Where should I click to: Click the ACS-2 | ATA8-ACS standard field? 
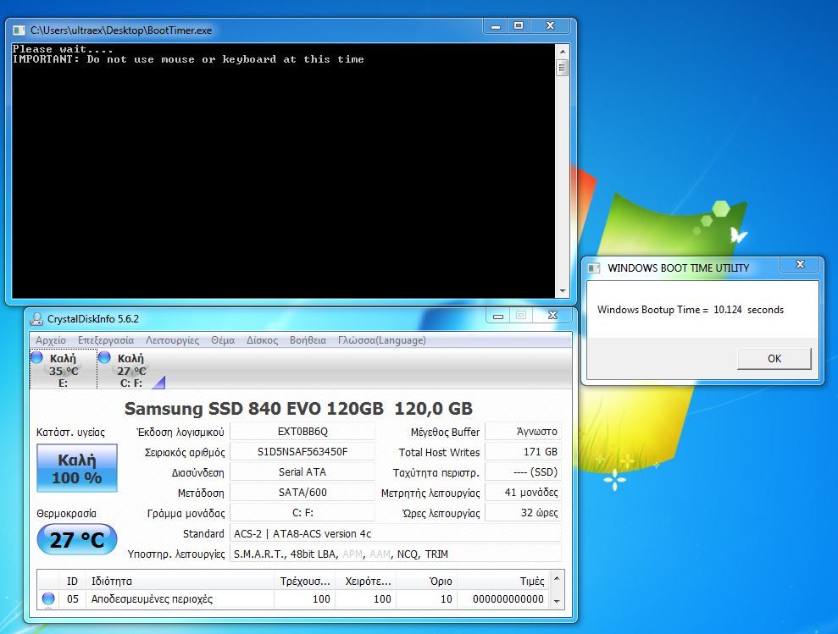(x=396, y=533)
